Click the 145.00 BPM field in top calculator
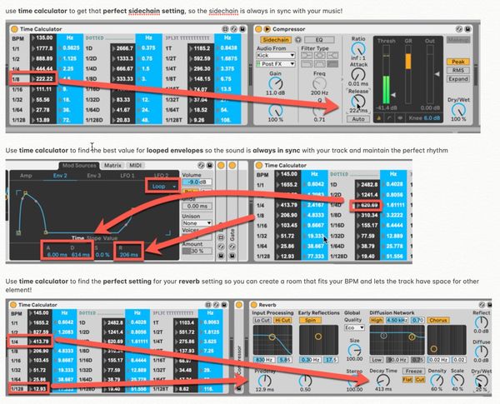 point(44,37)
